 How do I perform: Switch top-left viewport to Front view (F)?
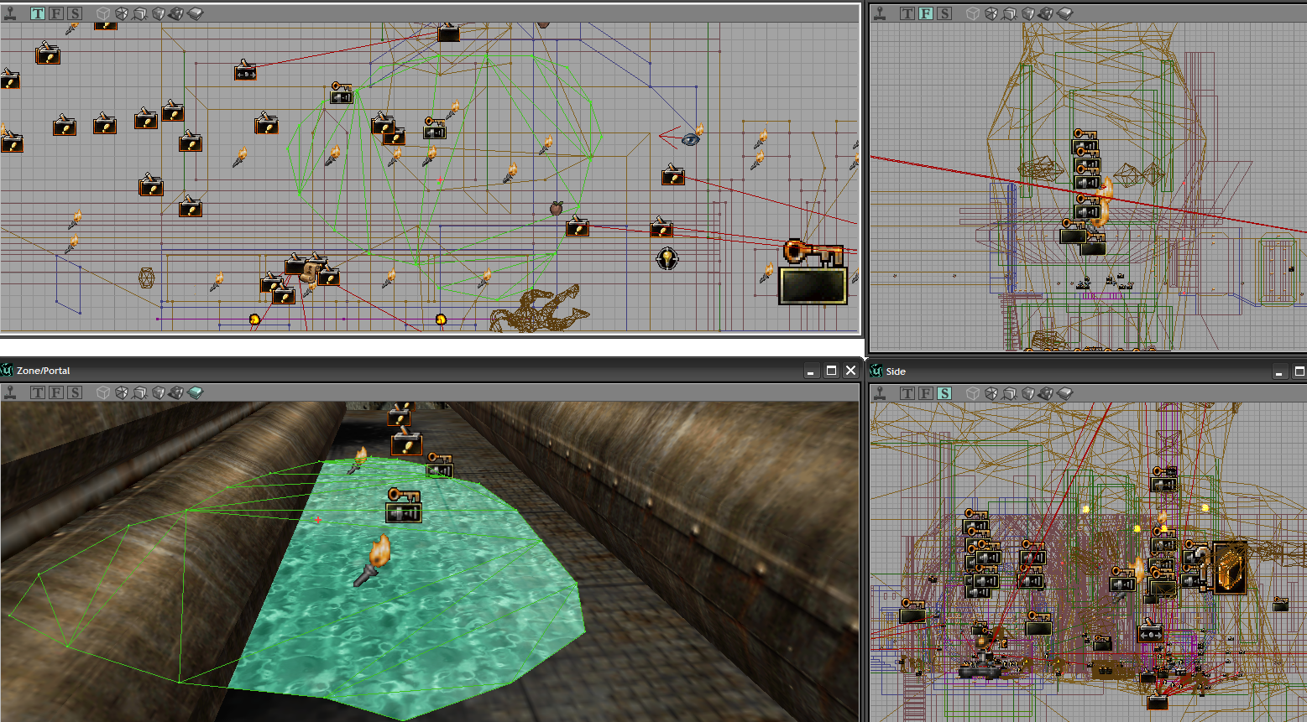[x=56, y=13]
